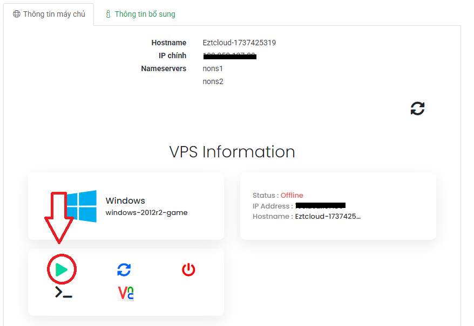Image resolution: width=474 pixels, height=326 pixels.
Task: Click the windows-2012r2-game template name
Action: [146, 212]
